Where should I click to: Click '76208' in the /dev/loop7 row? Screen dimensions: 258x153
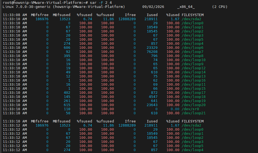[152, 52]
